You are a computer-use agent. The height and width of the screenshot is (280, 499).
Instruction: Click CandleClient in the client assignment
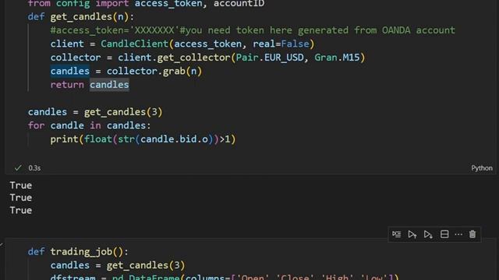(134, 44)
